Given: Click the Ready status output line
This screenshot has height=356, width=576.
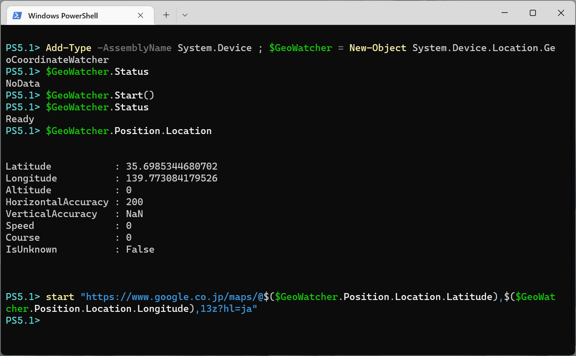Looking at the screenshot, I should click(20, 119).
